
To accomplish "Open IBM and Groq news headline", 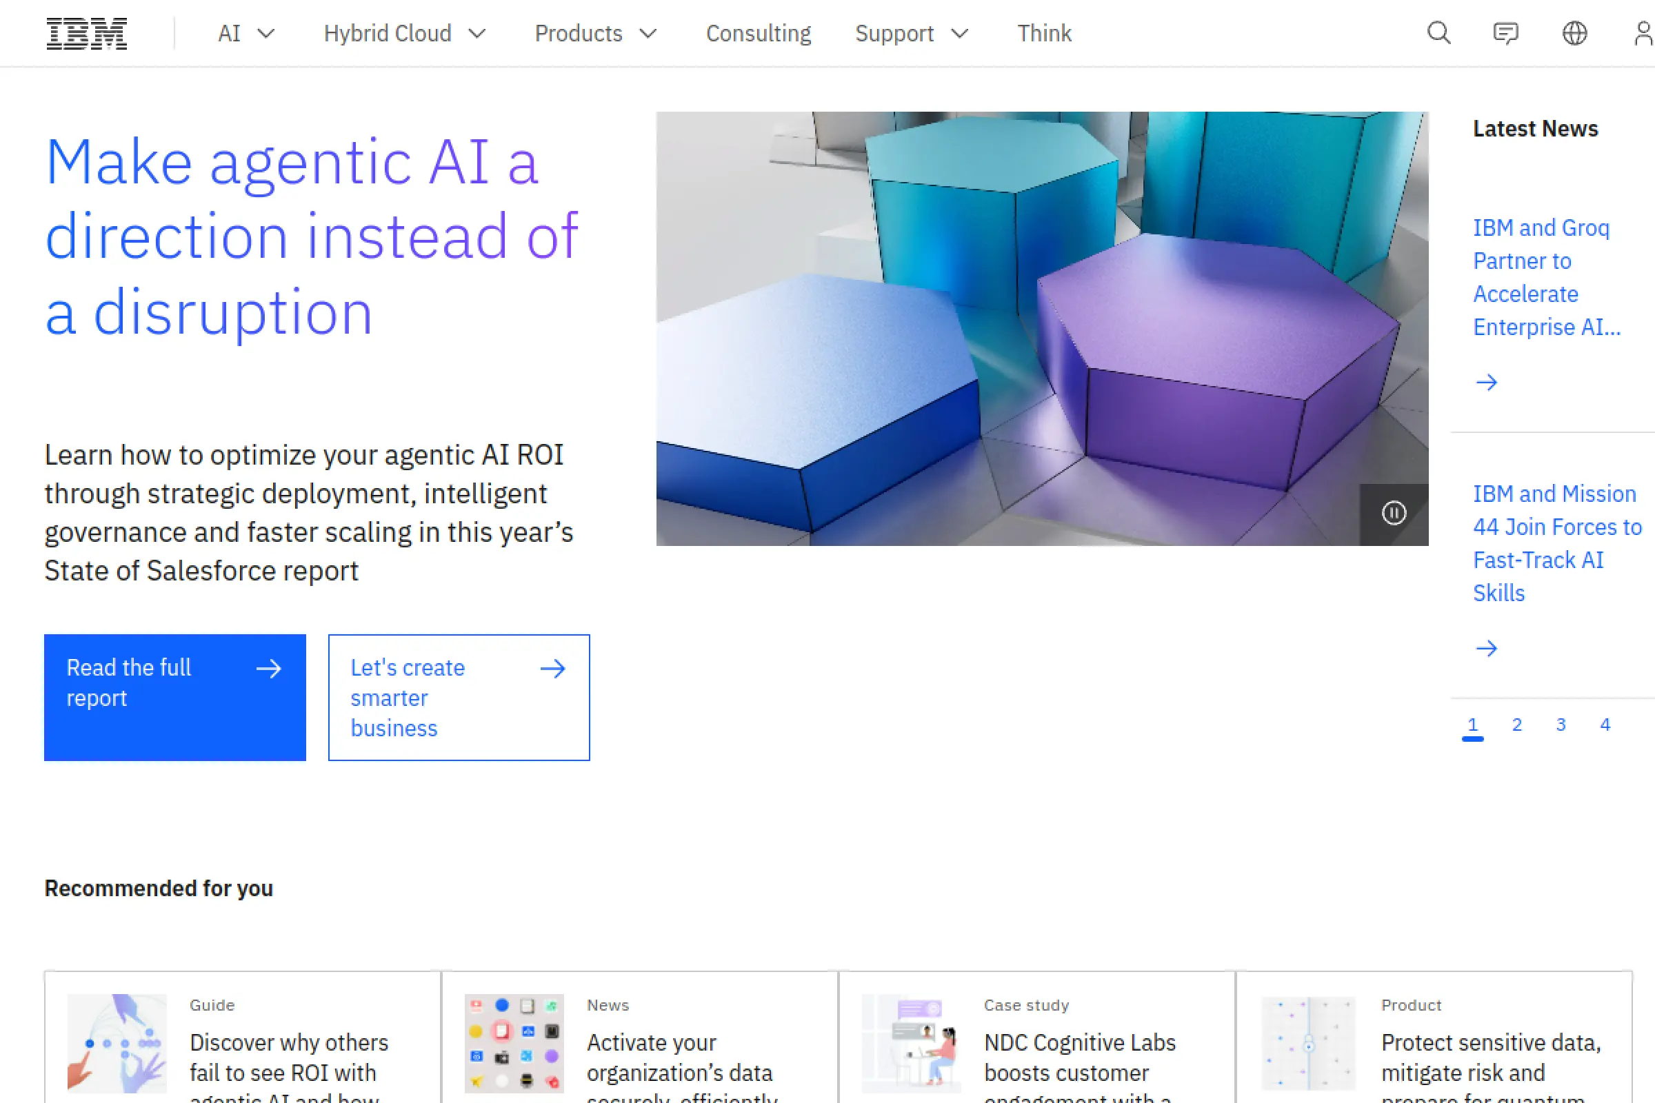I will coord(1546,277).
